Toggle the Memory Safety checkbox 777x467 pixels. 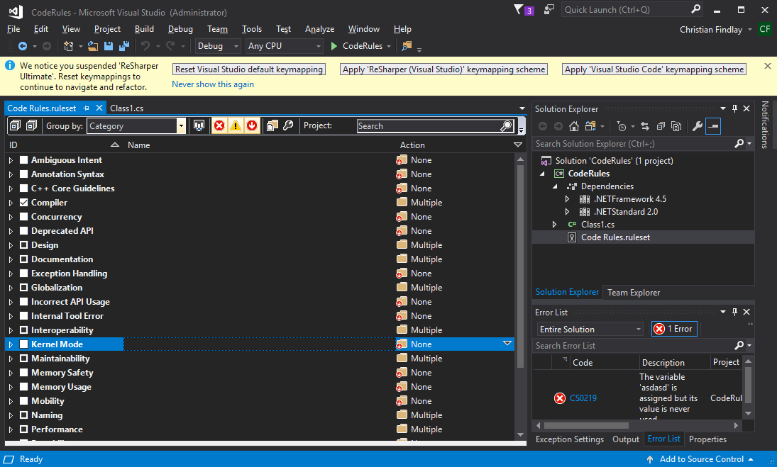(24, 373)
